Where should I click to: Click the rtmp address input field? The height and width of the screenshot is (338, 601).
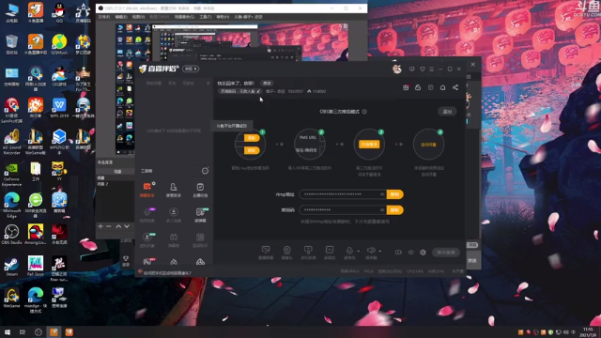coord(343,194)
